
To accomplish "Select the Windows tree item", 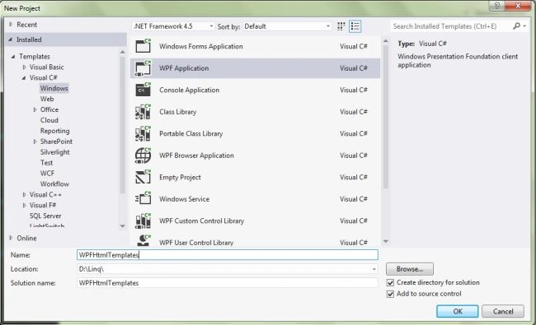I will point(54,88).
